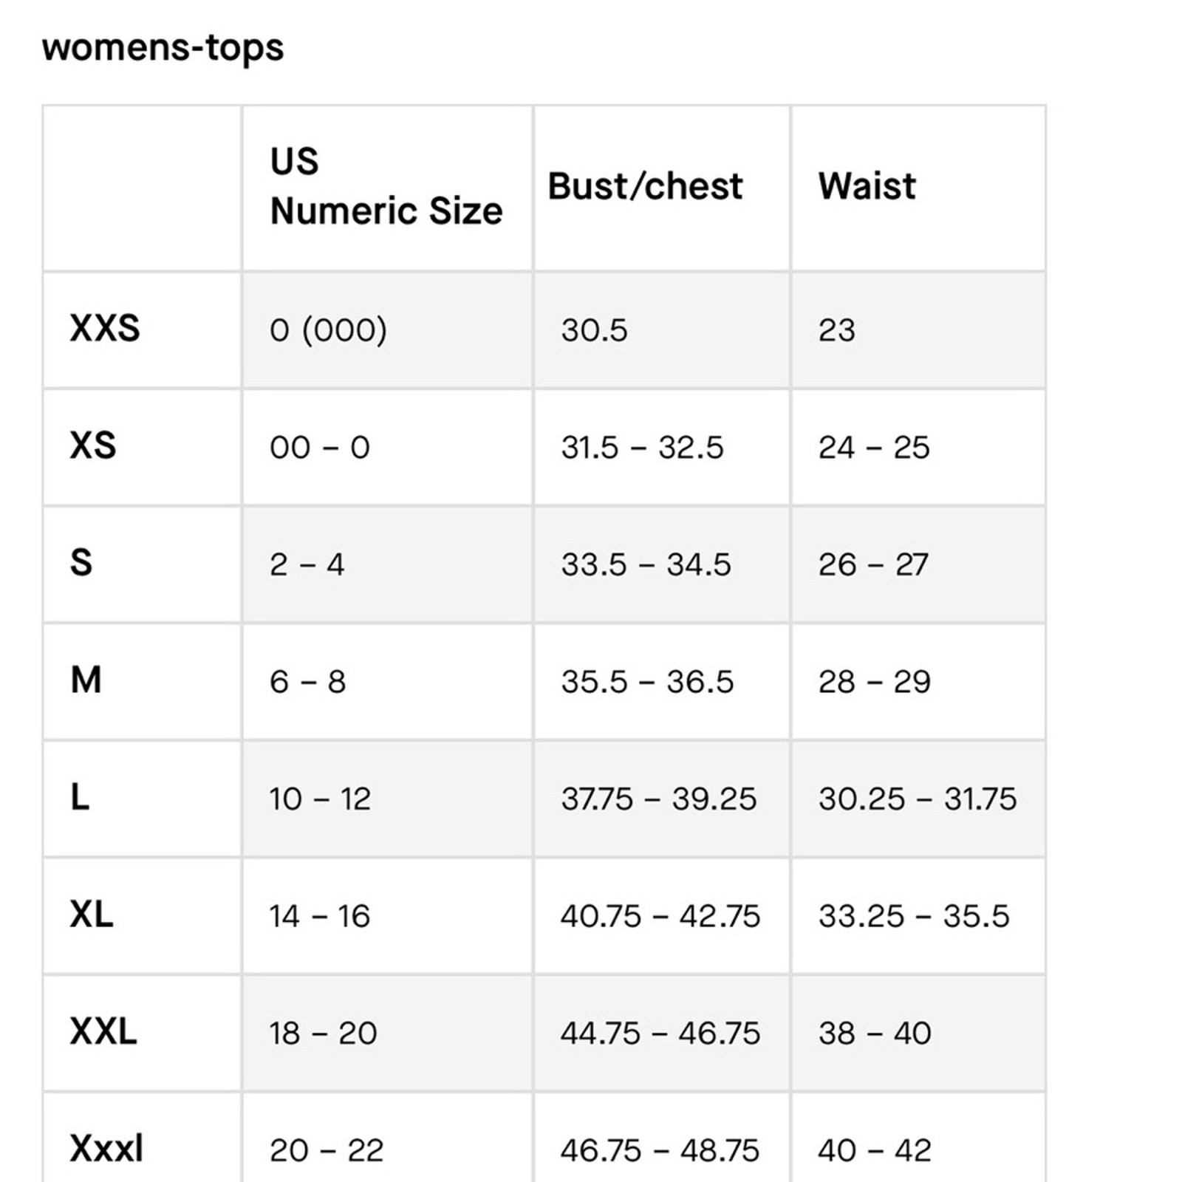The height and width of the screenshot is (1182, 1182).
Task: Click the XXS size row label
Action: pos(105,328)
